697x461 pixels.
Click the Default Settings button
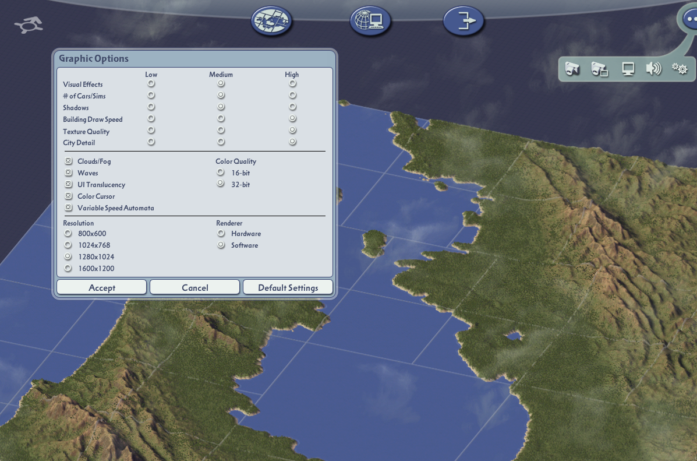(288, 287)
